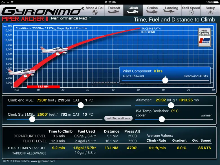Go to the Stall Speed tab
This screenshot has height=165, width=220.
[x=191, y=10]
